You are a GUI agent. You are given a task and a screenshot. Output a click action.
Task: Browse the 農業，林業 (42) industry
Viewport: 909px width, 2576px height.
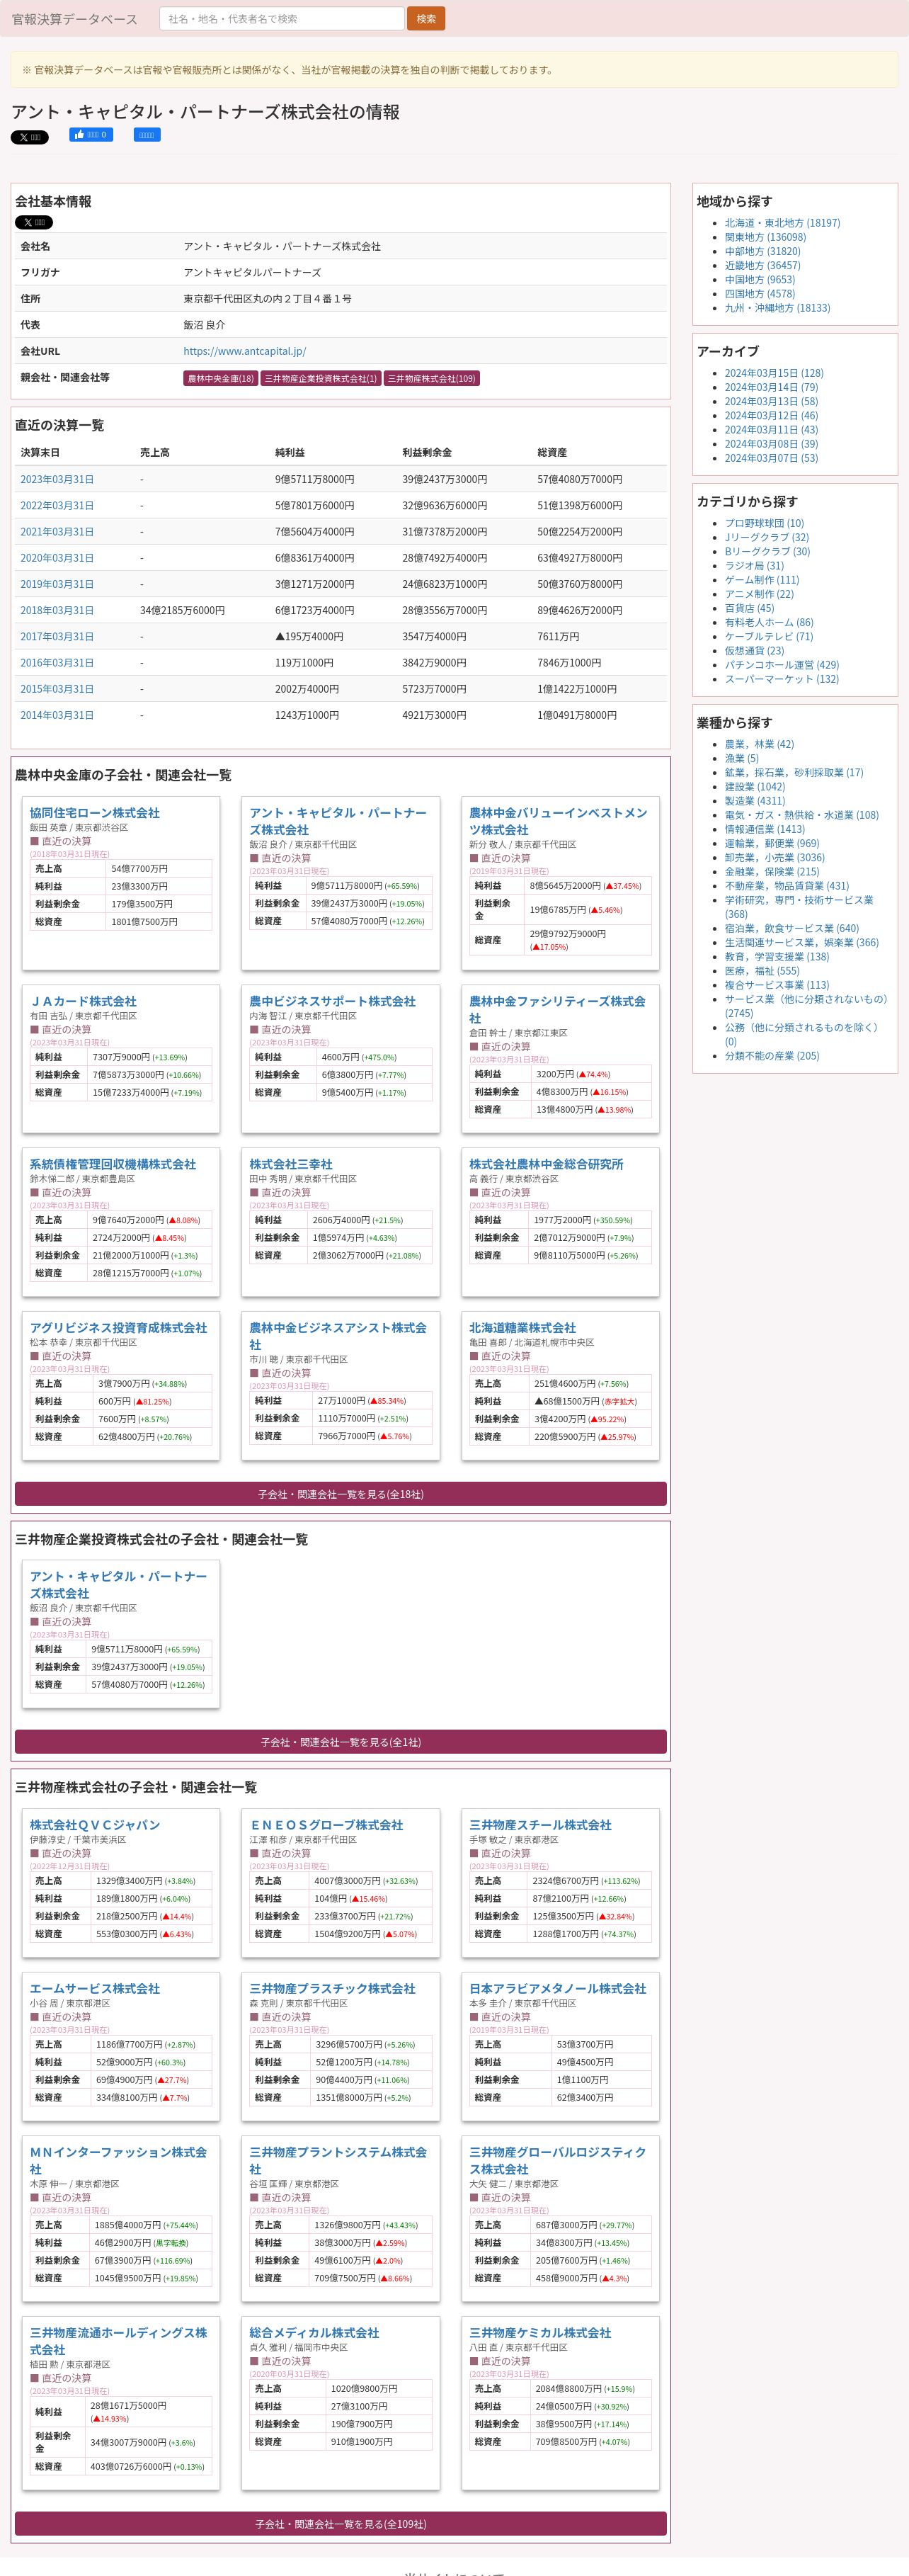759,744
